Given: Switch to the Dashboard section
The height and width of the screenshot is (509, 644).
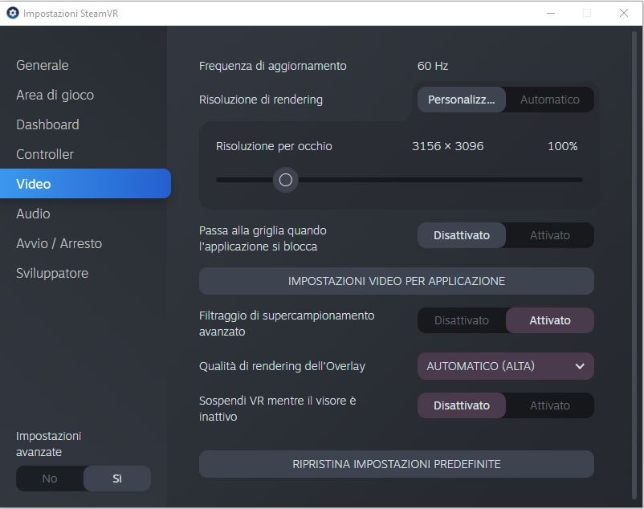Looking at the screenshot, I should click(x=47, y=124).
